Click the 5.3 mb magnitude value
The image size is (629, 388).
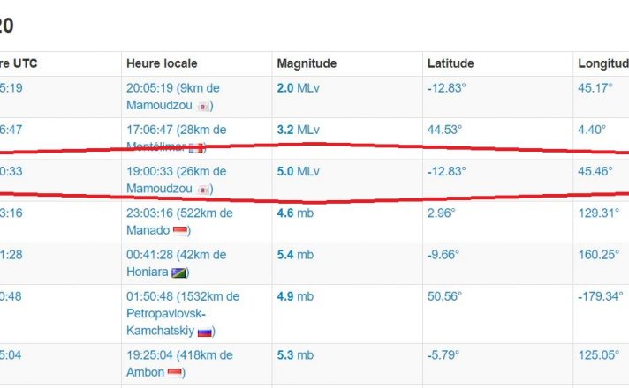coord(295,355)
